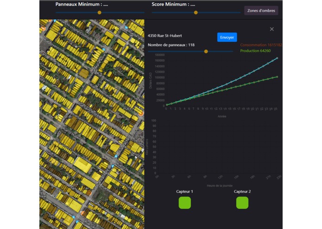This screenshot has width=322, height=229.
Task: Click the large yellow rooftop near Rue Rachel
Action: tap(82, 165)
